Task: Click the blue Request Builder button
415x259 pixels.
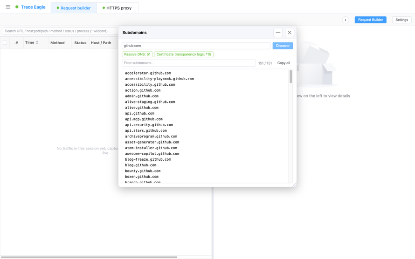Action: click(x=370, y=20)
